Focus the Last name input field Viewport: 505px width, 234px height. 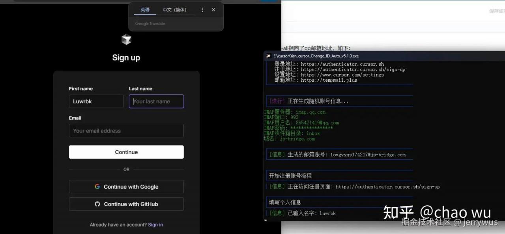[x=156, y=101]
